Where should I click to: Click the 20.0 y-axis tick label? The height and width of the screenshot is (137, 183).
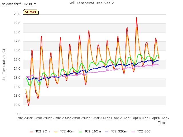[17, 14]
